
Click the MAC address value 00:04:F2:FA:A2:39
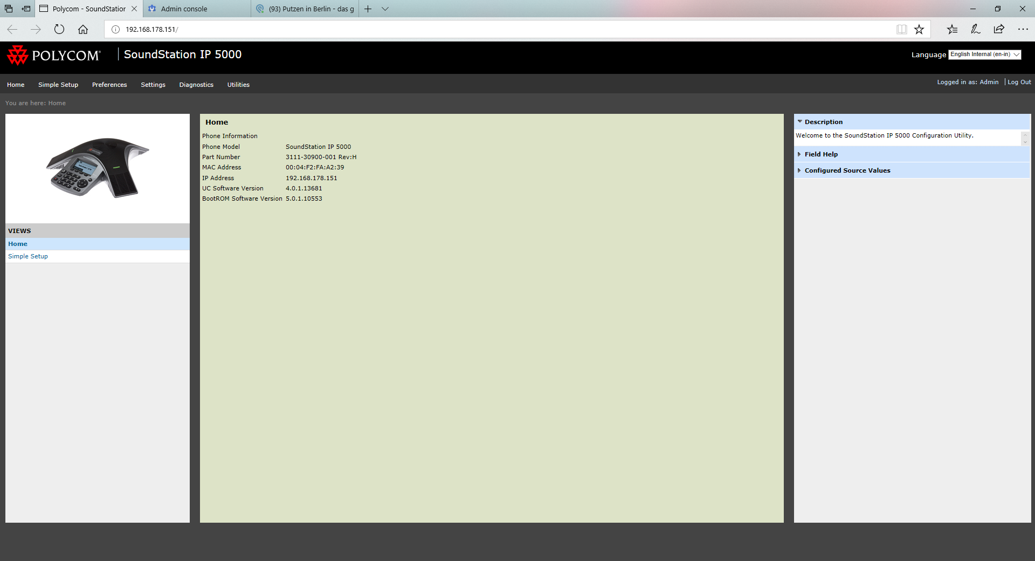(315, 167)
